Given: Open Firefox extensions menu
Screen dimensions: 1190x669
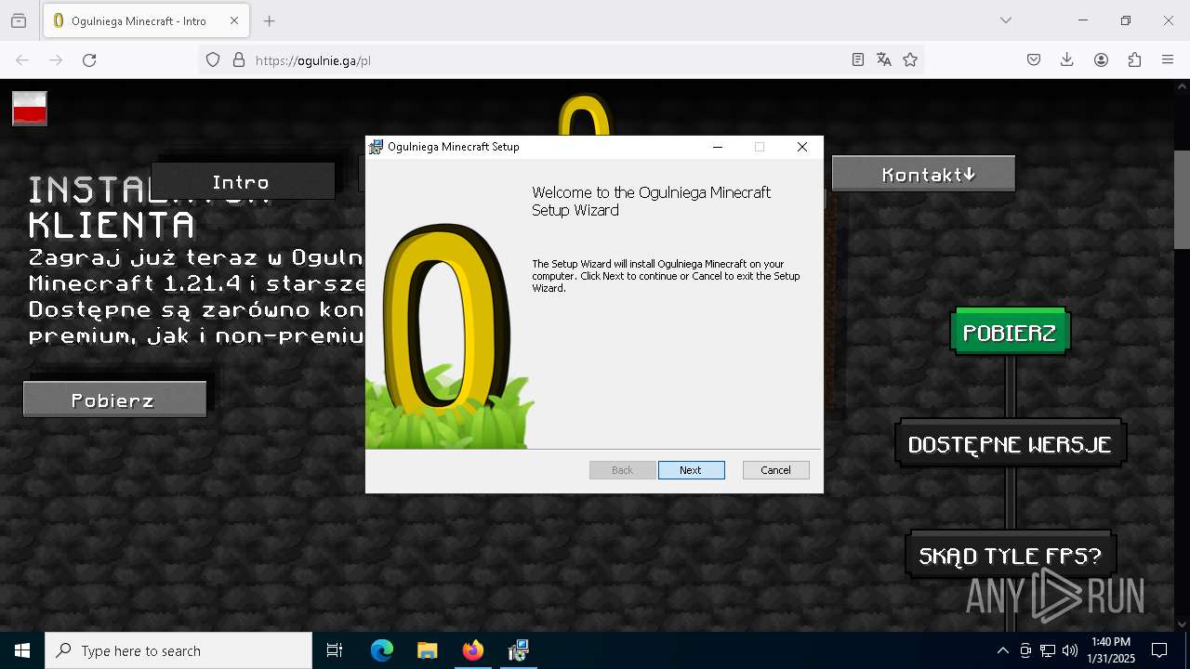Looking at the screenshot, I should [1134, 59].
